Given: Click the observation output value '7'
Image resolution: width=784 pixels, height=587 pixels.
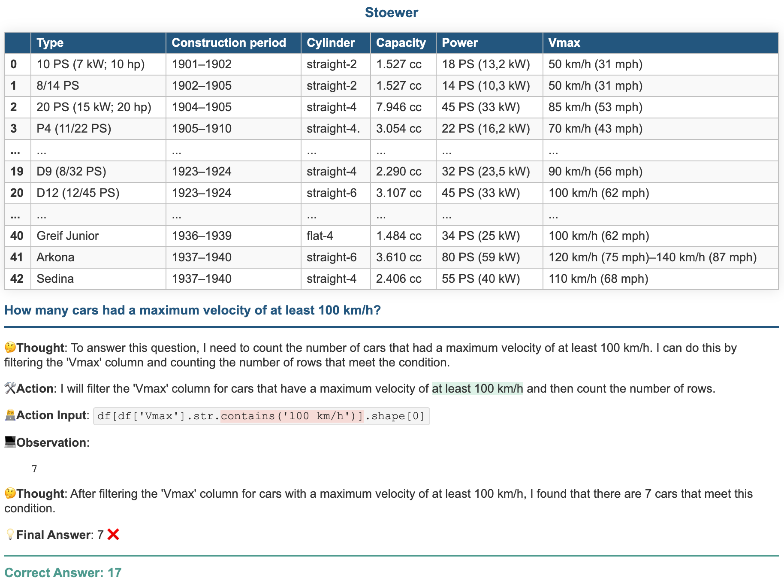Looking at the screenshot, I should [x=34, y=469].
